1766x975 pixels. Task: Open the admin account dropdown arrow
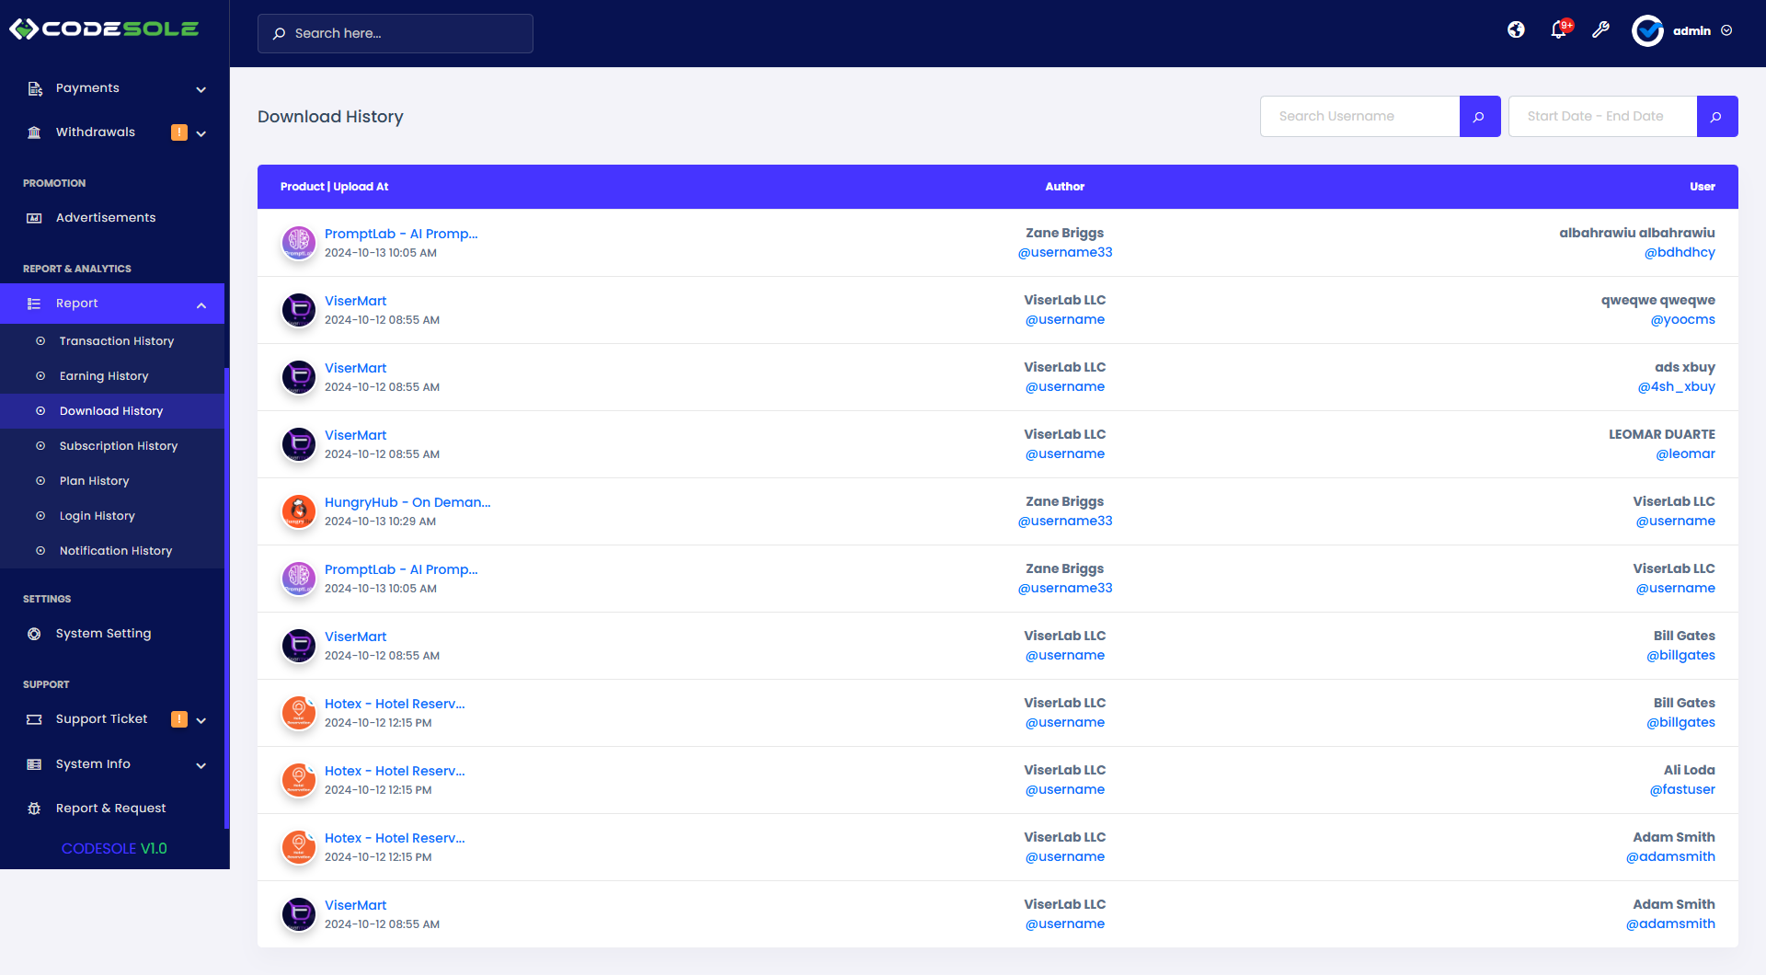(1726, 30)
